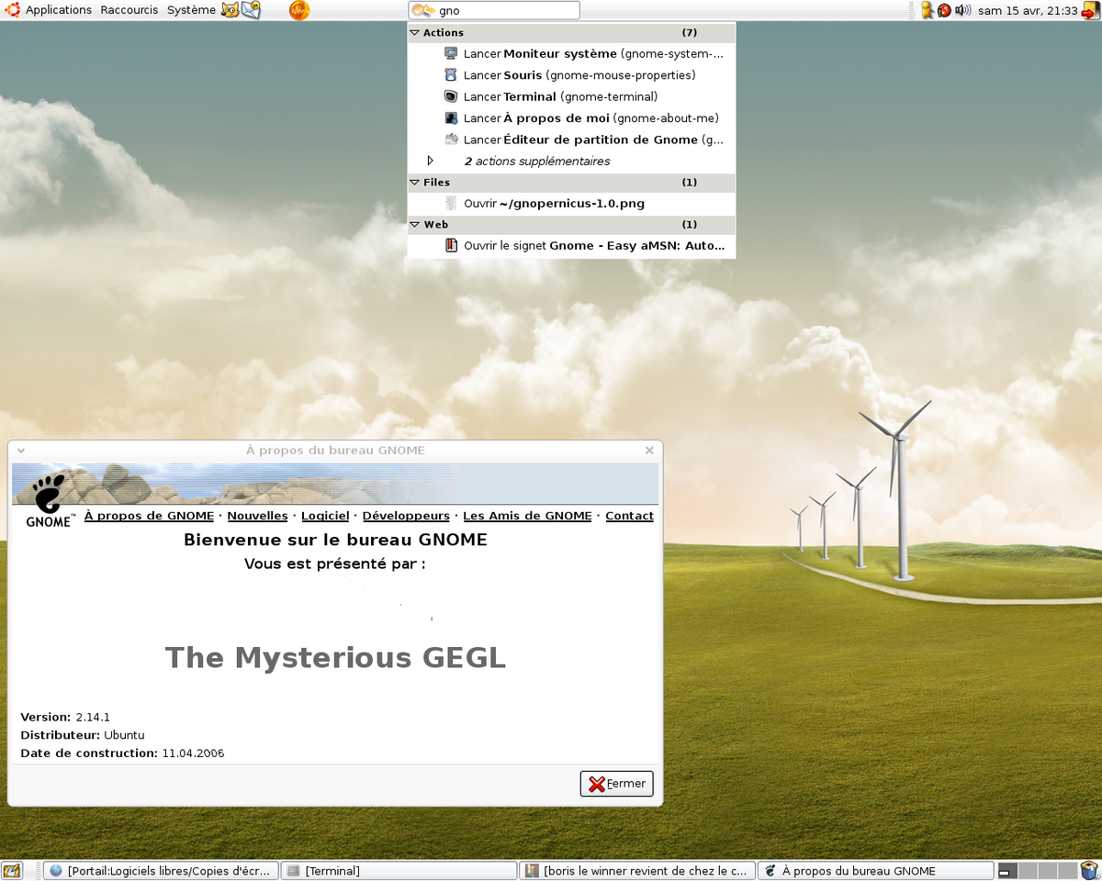Click the Fermer button
Image resolution: width=1102 pixels, height=881 pixels.
click(616, 784)
